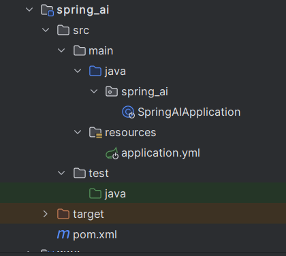The height and width of the screenshot is (256, 286).
Task: Click the spring_ai package icon
Action: (112, 91)
